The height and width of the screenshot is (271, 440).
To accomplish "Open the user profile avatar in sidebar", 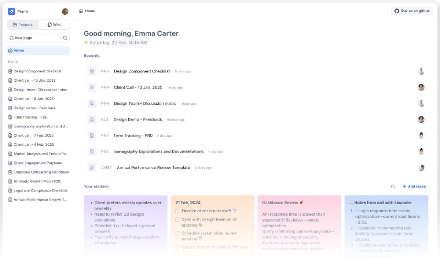I will click(65, 12).
